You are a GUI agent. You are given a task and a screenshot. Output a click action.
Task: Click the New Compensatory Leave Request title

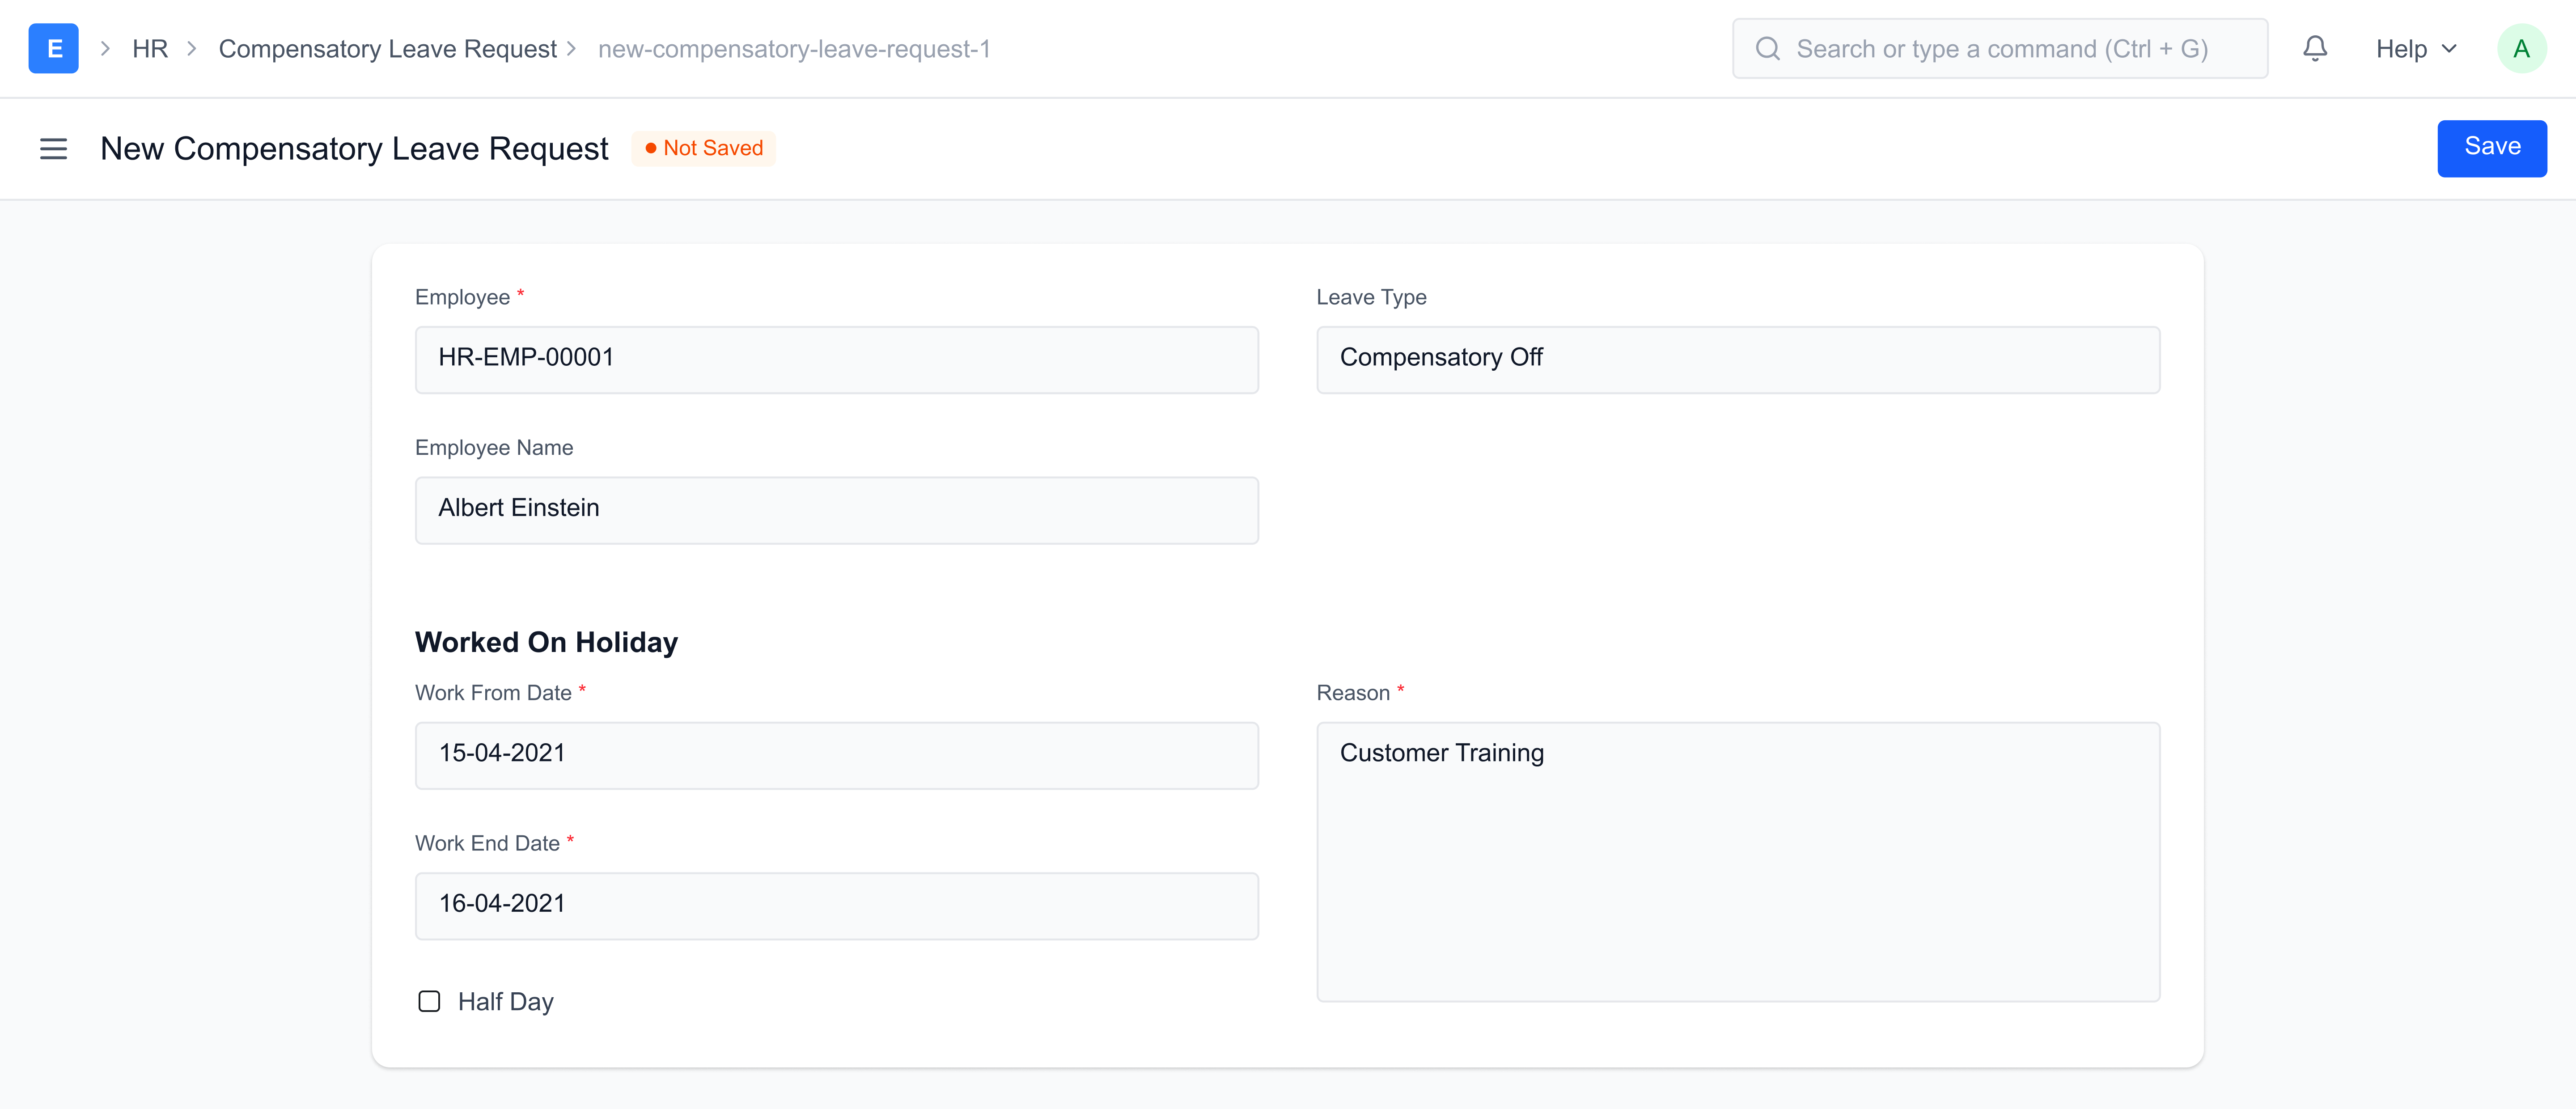pos(354,148)
